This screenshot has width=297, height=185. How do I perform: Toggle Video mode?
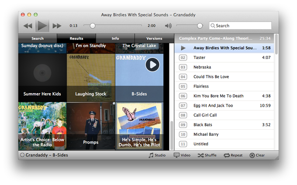182,155
